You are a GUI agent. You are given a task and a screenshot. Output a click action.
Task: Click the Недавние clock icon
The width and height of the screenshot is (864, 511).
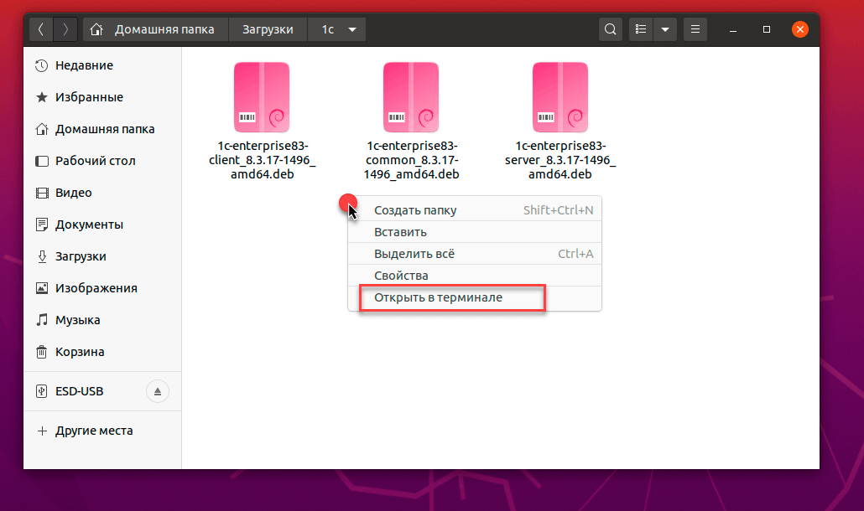coord(41,65)
